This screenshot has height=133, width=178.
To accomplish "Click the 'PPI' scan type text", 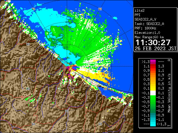I will [x=137, y=15].
